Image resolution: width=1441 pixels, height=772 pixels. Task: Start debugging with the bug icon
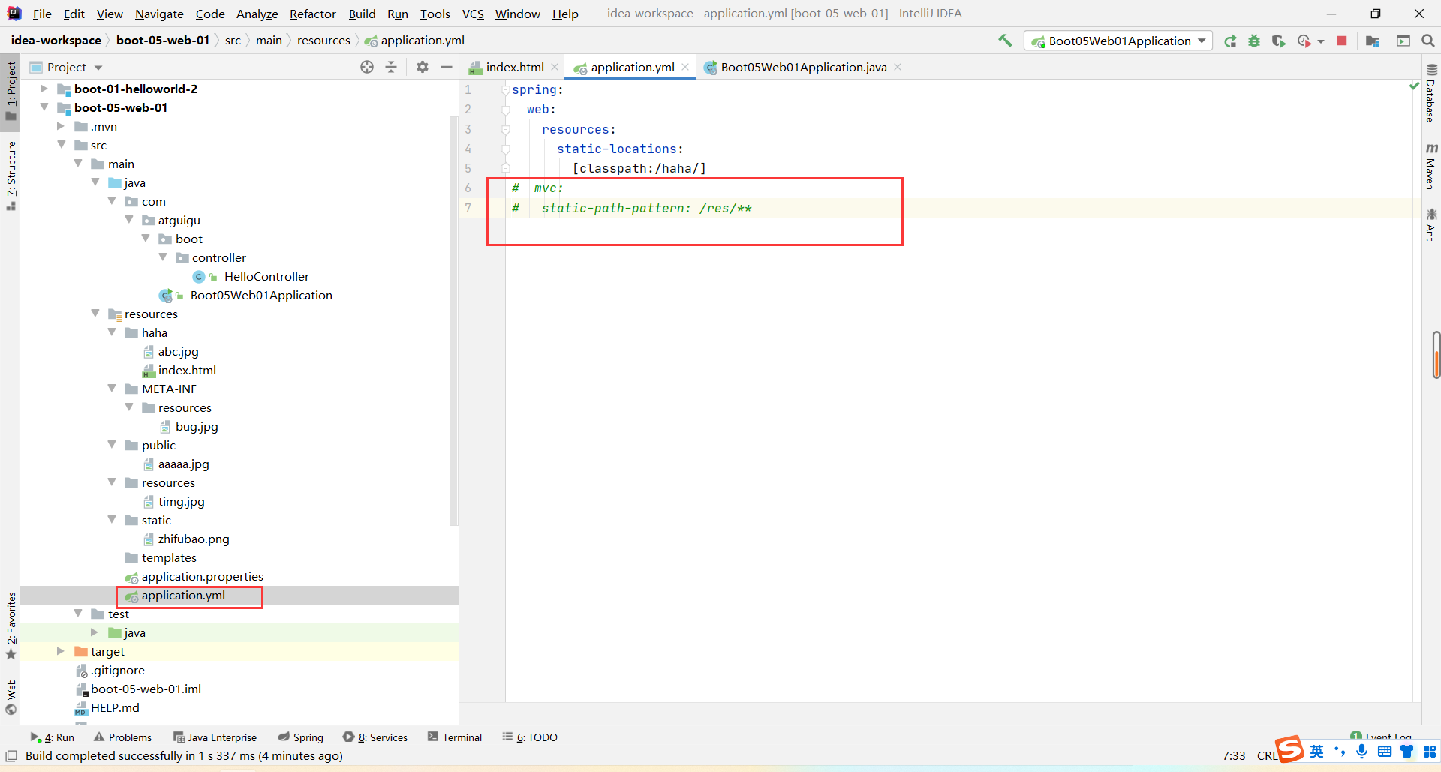[x=1254, y=41]
